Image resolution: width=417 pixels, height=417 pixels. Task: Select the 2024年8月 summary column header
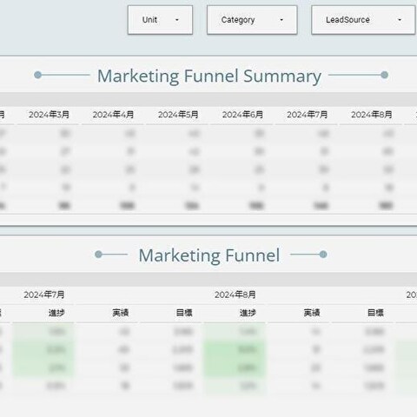pos(372,115)
